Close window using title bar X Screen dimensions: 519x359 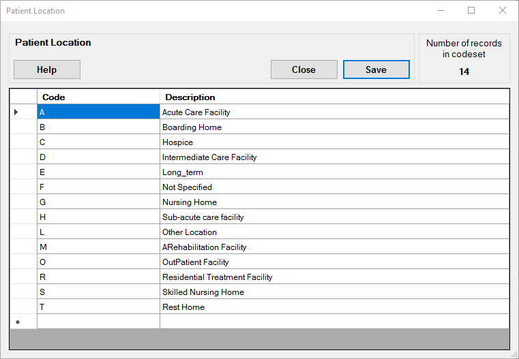[x=503, y=11]
